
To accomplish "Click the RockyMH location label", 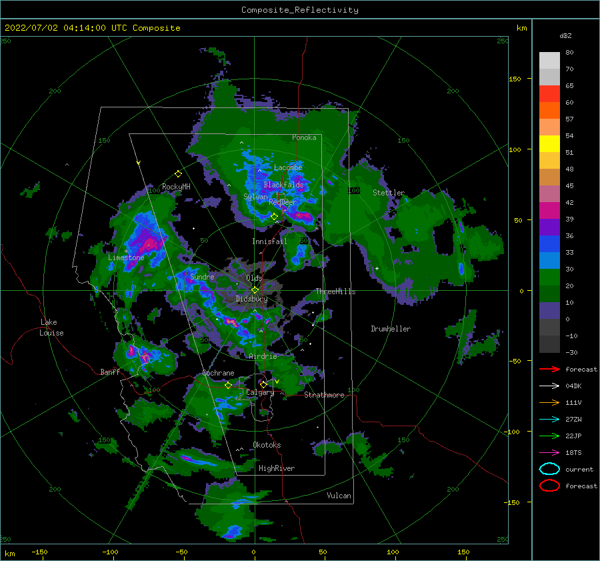I will point(176,187).
